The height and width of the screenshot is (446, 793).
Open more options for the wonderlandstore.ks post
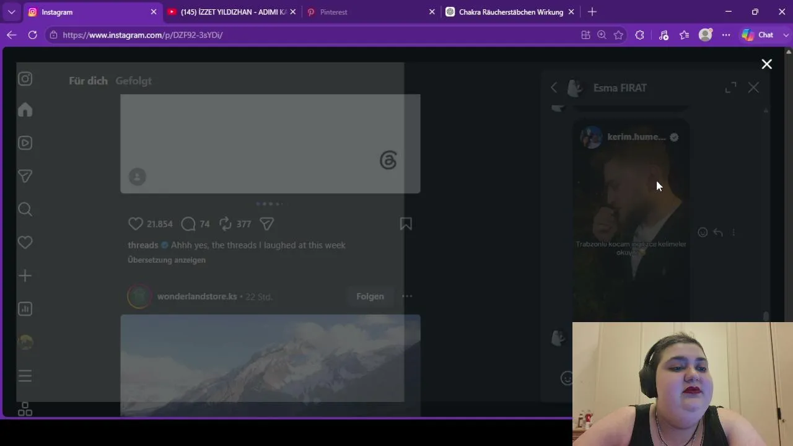[x=407, y=296]
